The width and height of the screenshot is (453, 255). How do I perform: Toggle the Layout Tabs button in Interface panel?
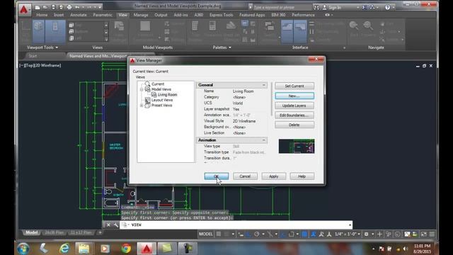coord(300,31)
